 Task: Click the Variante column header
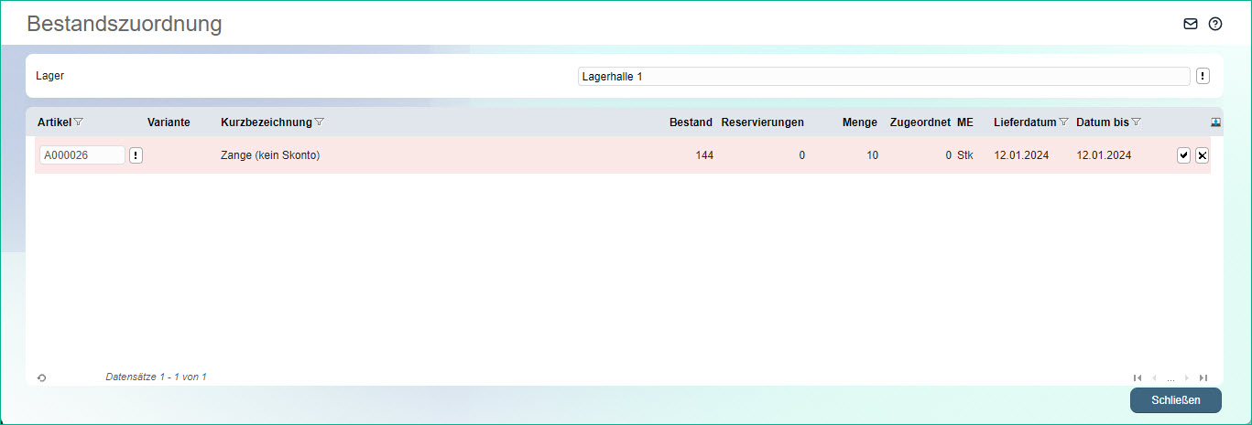[169, 122]
